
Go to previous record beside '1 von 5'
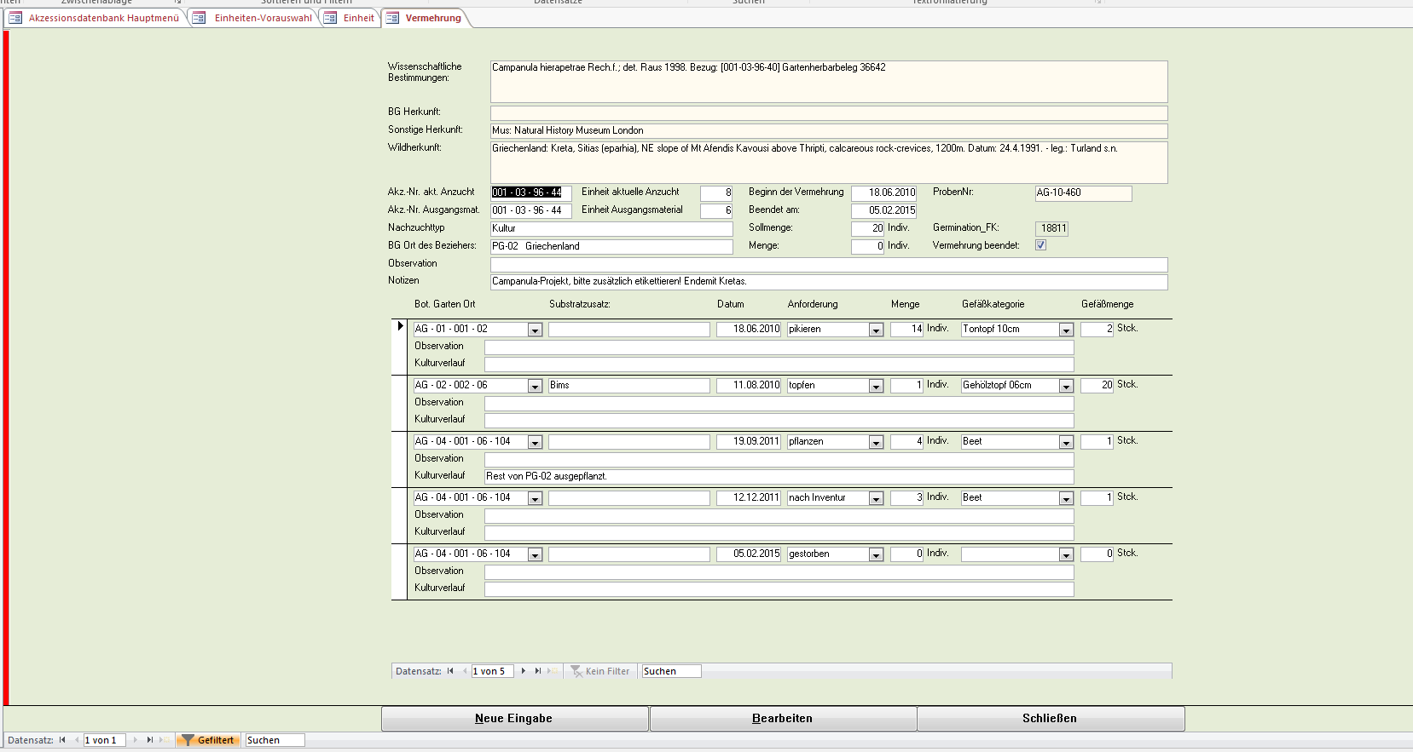[465, 671]
